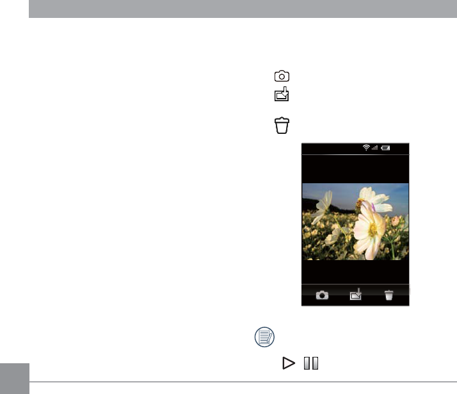
Task: Click the outlined trash can legend icon
Action: tap(282, 126)
